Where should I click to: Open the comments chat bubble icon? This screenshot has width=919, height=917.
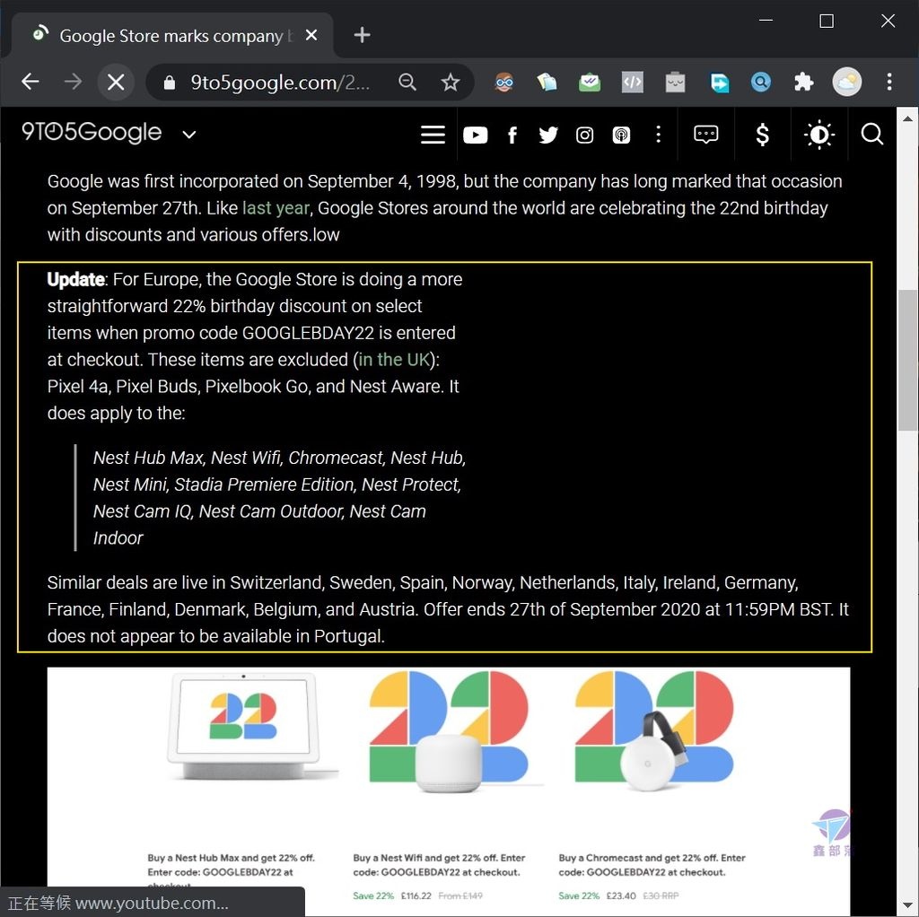click(705, 135)
